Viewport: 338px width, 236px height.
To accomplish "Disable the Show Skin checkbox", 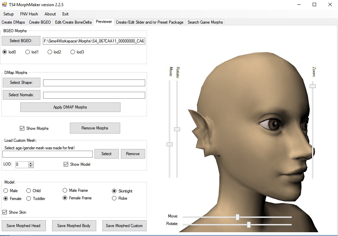I will pos(5,212).
